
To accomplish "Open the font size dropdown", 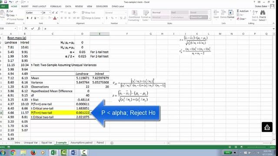I will coord(50,13).
